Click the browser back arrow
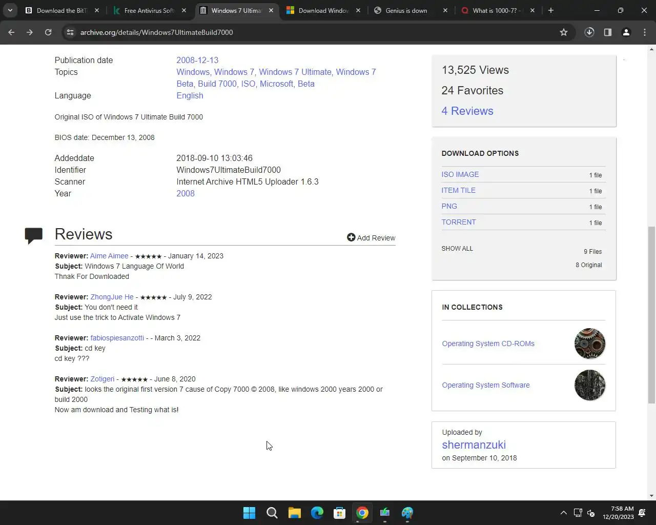This screenshot has width=656, height=525. coord(11,32)
